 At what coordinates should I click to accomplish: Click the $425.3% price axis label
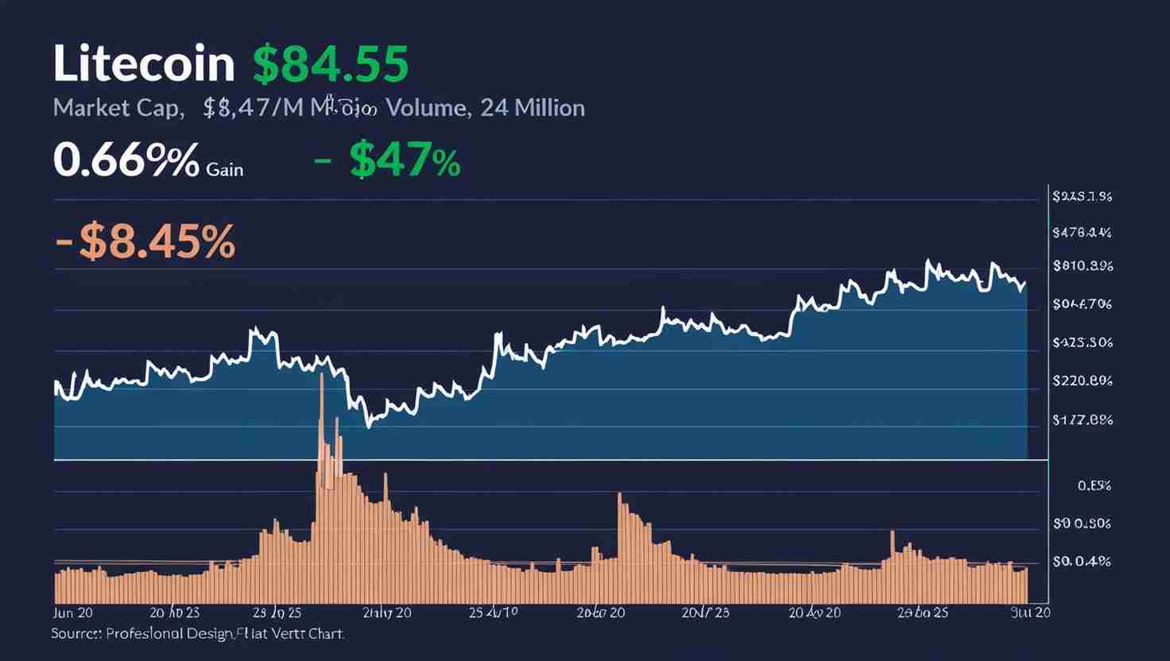(x=1082, y=342)
